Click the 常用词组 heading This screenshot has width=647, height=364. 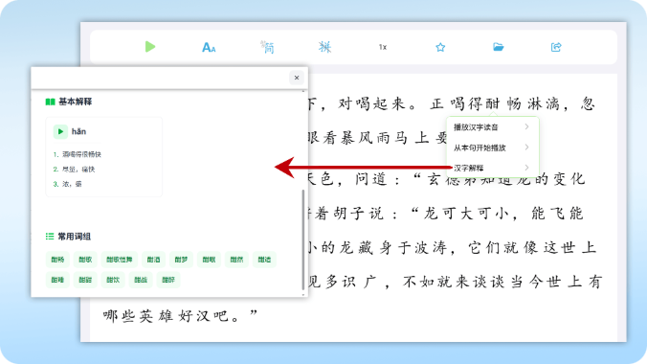(74, 237)
